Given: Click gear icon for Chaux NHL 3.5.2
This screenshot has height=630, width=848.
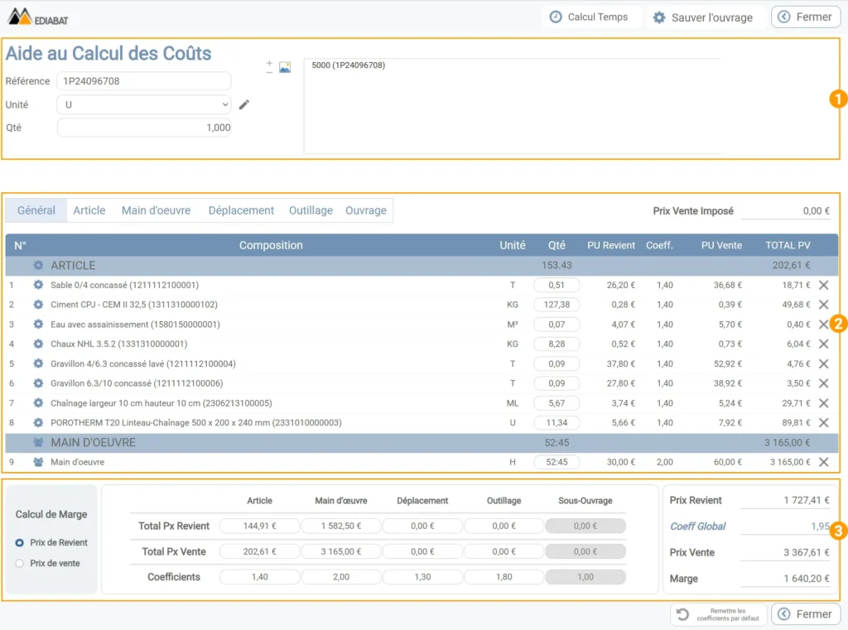Looking at the screenshot, I should [x=38, y=344].
